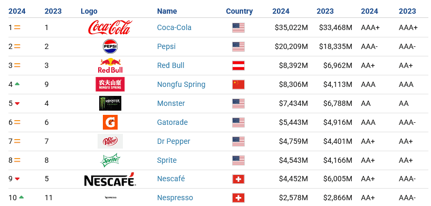The width and height of the screenshot is (431, 206).
Task: Click the Nongfu Spring red logo
Action: [x=110, y=84]
